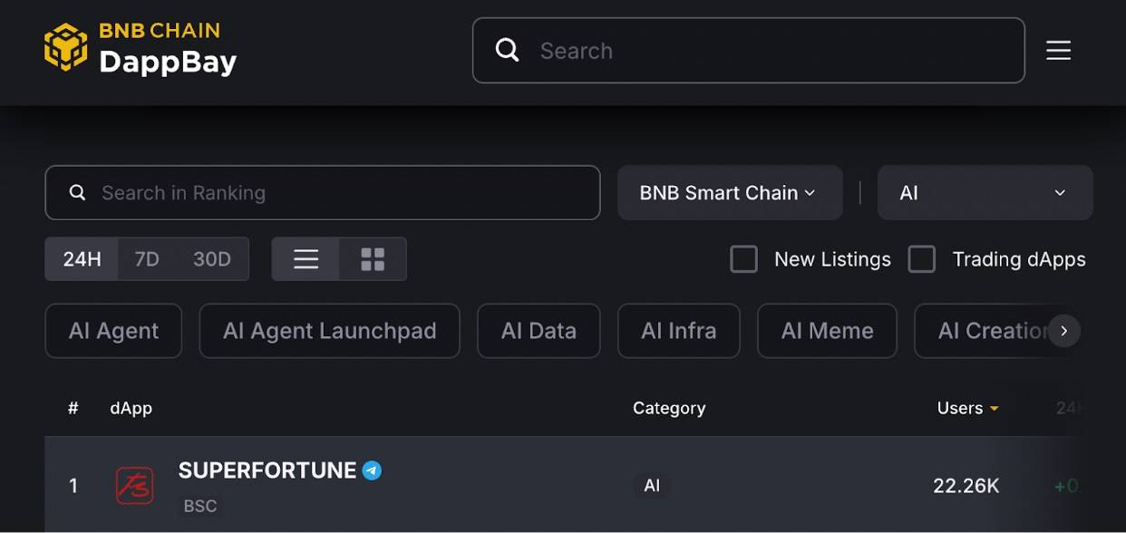1126x533 pixels.
Task: Open the hamburger menu icon
Action: tap(1058, 51)
